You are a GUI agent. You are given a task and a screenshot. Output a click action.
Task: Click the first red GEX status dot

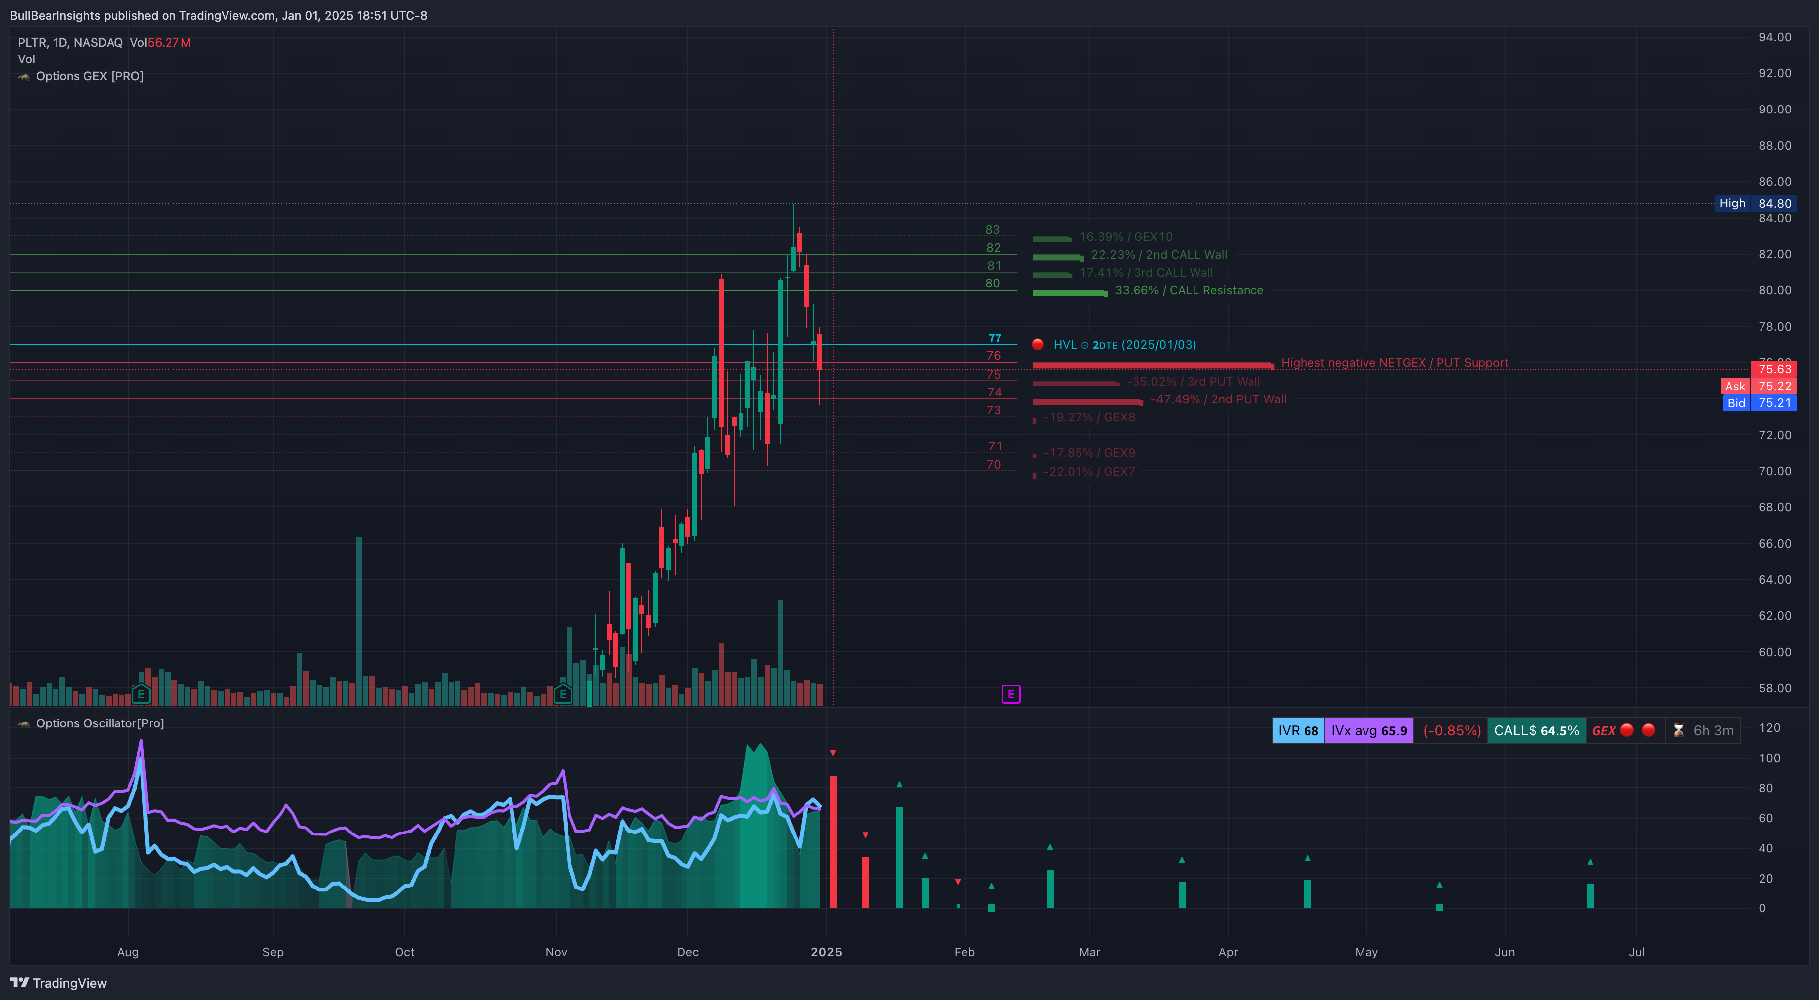pos(1627,730)
